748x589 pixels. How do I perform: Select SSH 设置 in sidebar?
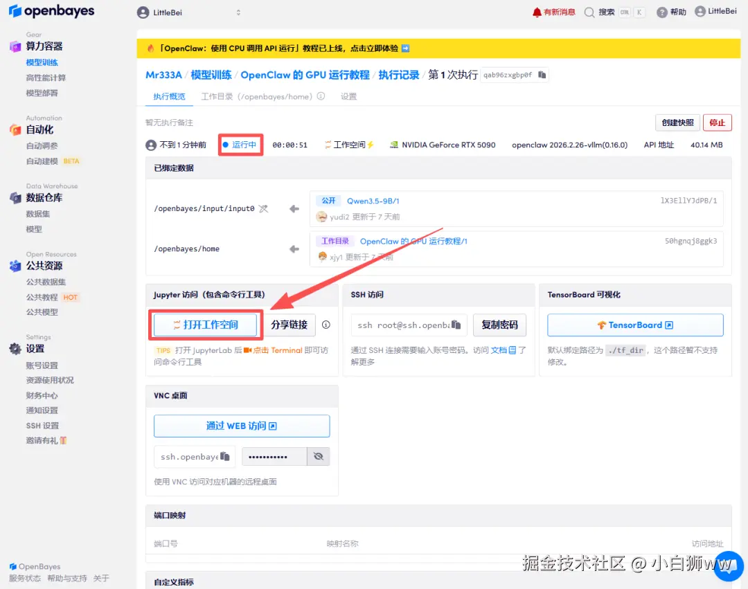point(42,426)
